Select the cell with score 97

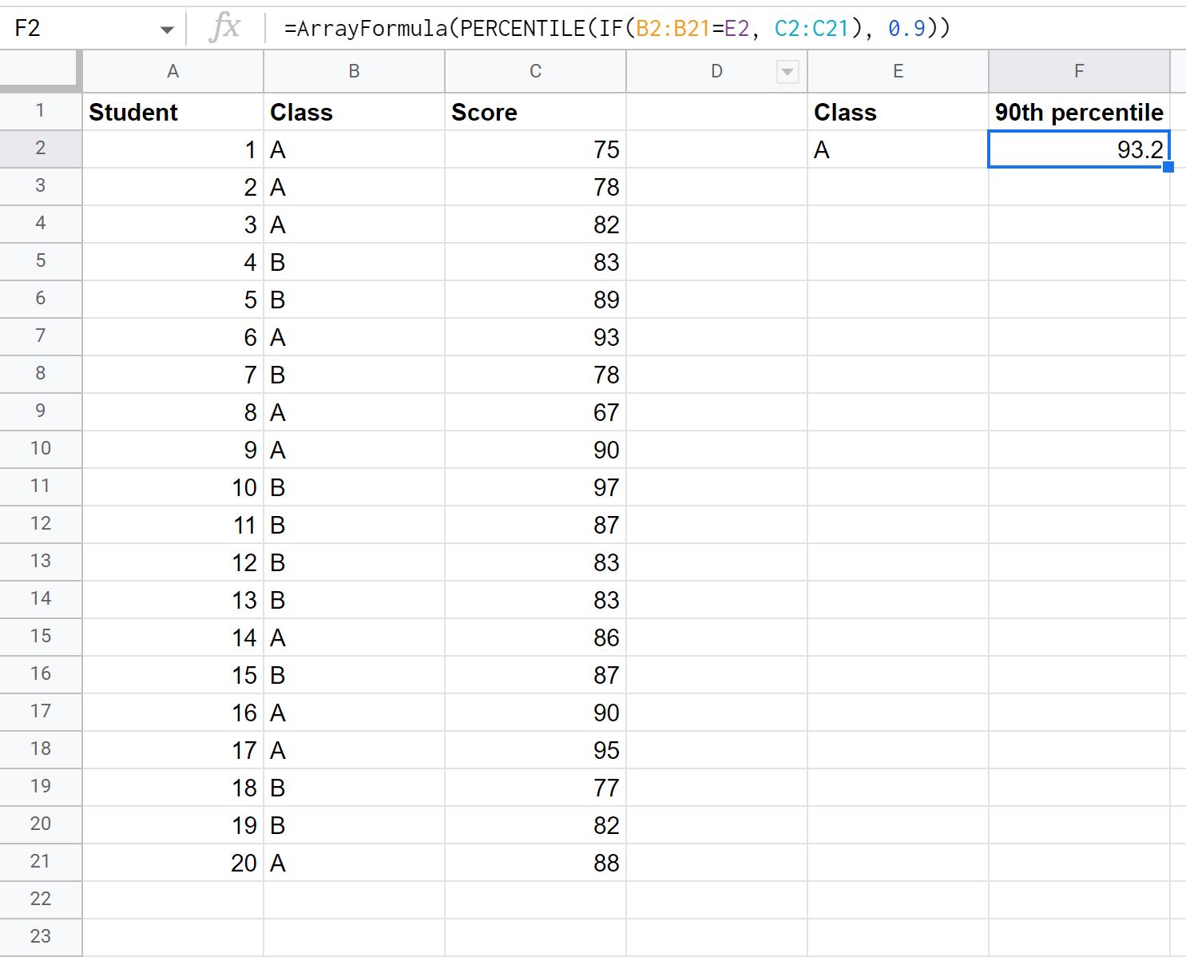tap(534, 486)
